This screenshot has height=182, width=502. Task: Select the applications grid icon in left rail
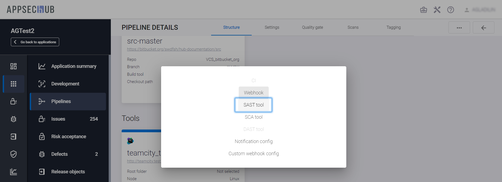click(14, 84)
